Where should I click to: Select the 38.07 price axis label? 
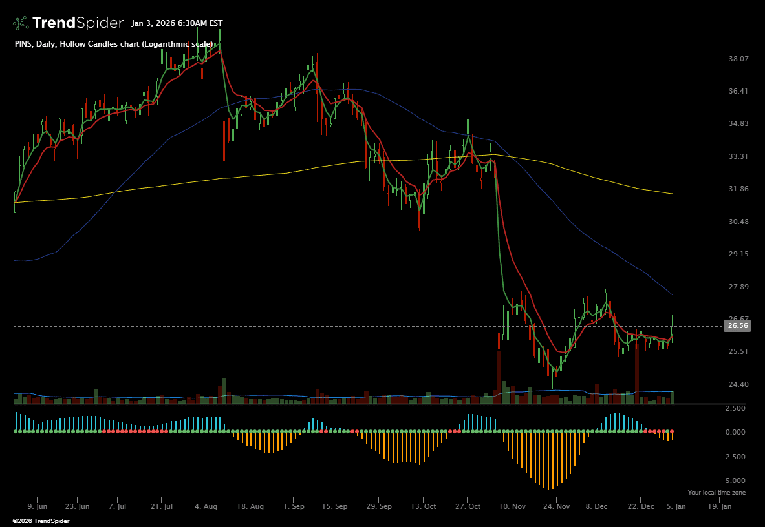tap(738, 59)
